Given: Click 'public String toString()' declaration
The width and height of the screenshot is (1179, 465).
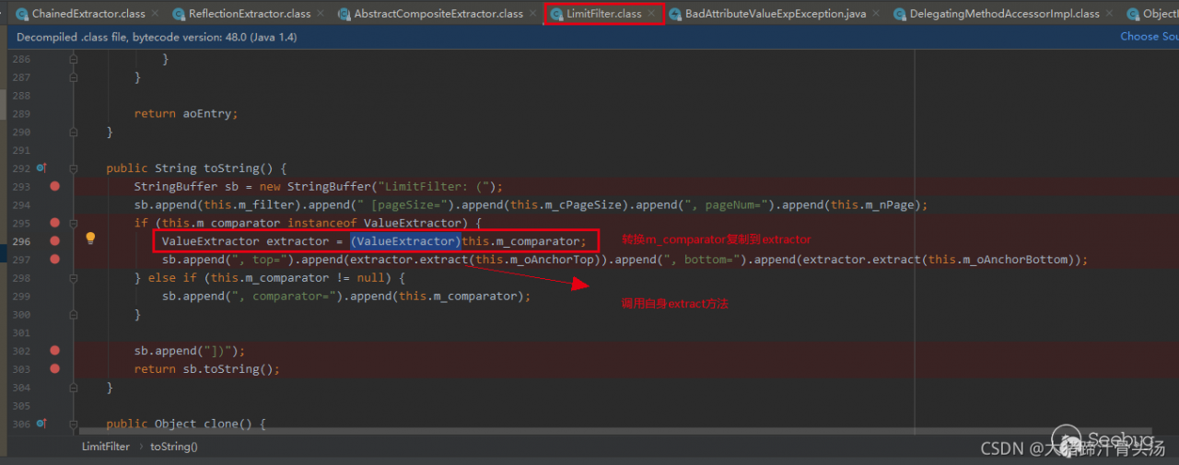Looking at the screenshot, I should [x=190, y=169].
